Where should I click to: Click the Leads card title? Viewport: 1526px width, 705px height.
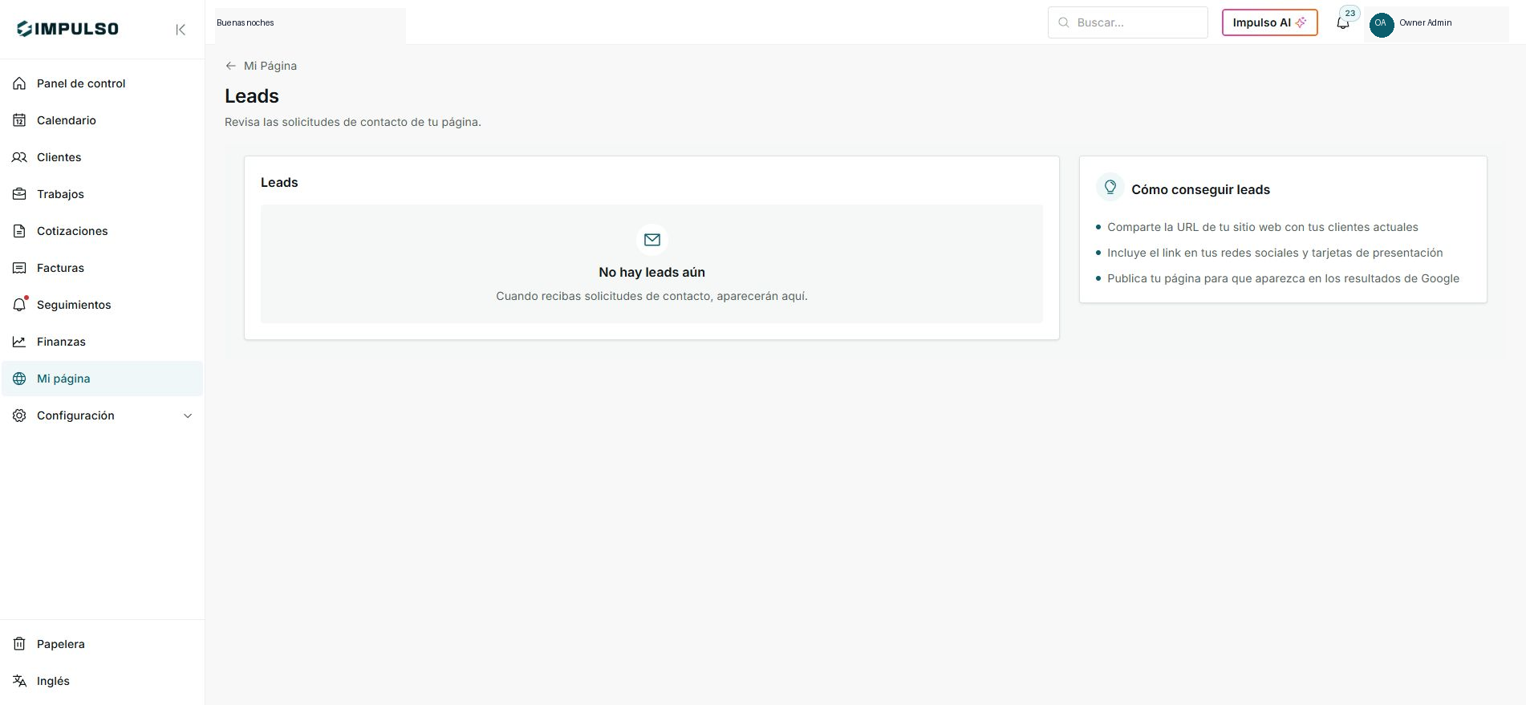279,183
